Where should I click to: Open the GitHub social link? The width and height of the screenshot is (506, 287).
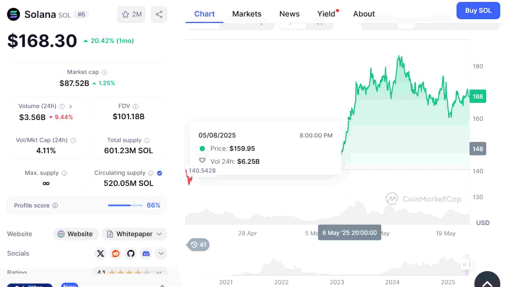pyautogui.click(x=131, y=253)
